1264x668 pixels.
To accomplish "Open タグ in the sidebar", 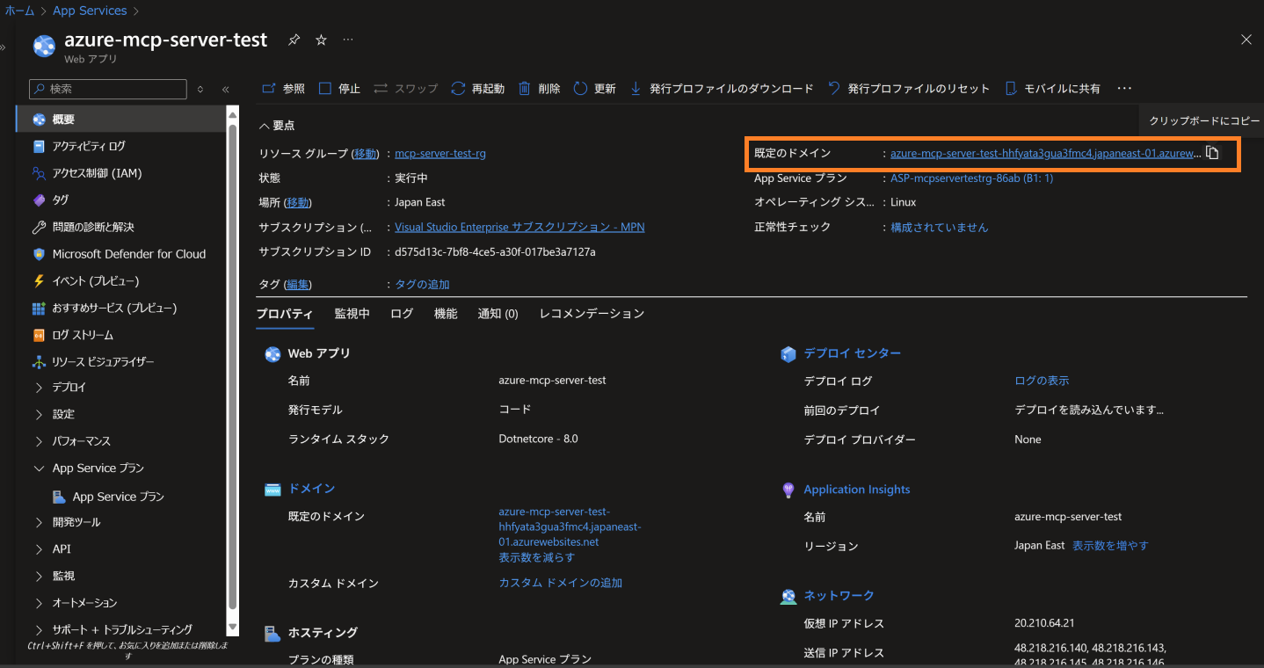I will click(120, 200).
